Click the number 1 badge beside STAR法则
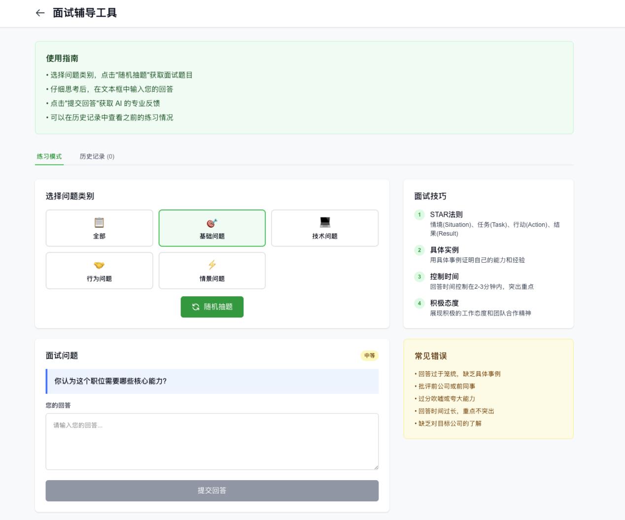This screenshot has width=625, height=520. [x=419, y=215]
